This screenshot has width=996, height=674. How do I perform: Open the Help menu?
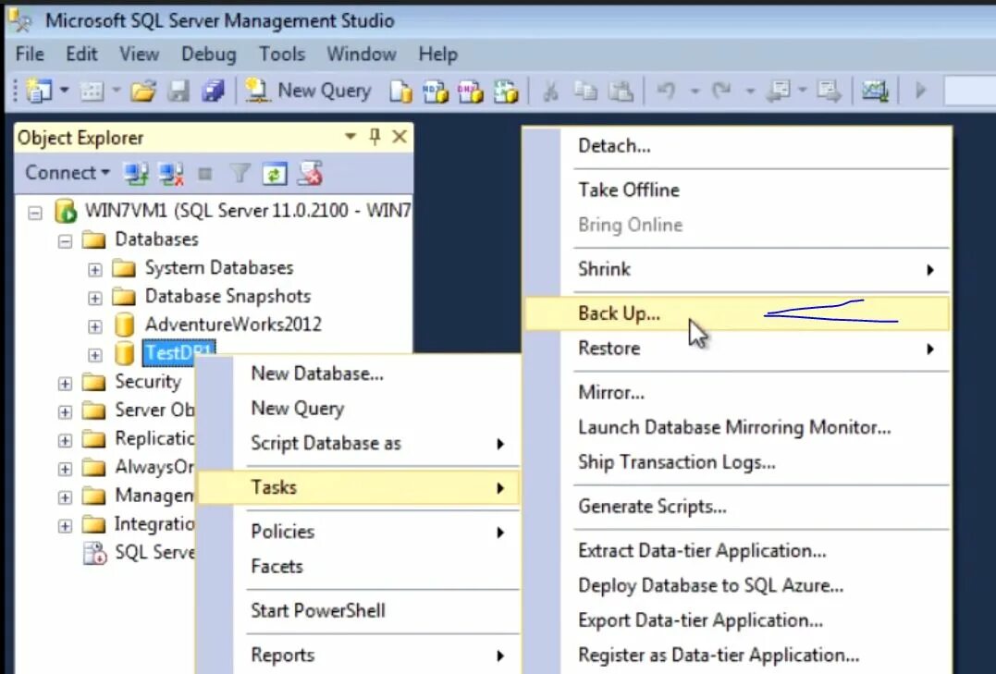click(437, 54)
